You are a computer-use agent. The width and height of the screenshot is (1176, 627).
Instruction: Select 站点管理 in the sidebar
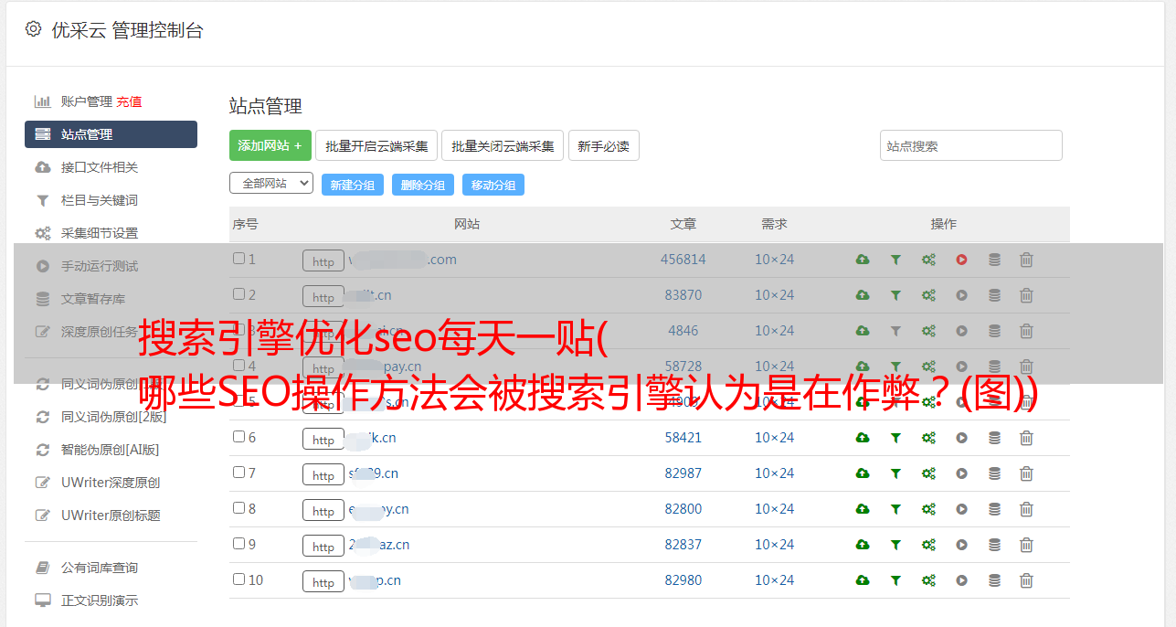coord(111,134)
